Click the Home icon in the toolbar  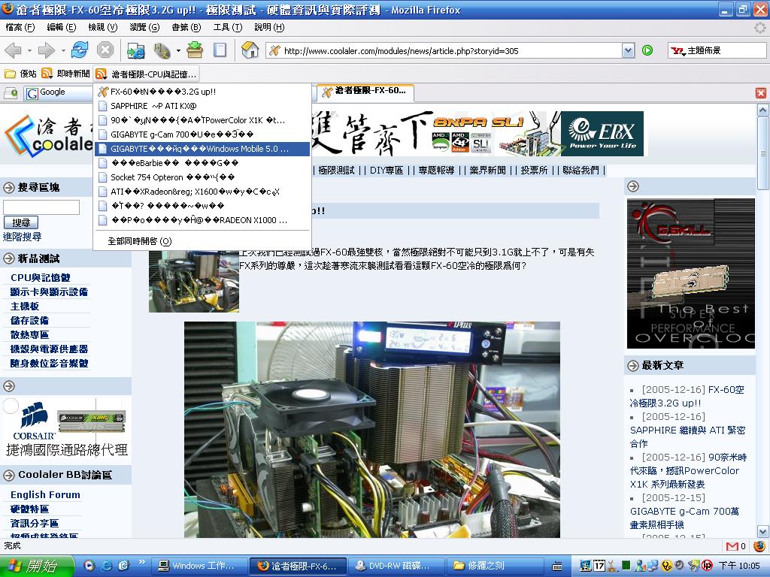point(250,50)
